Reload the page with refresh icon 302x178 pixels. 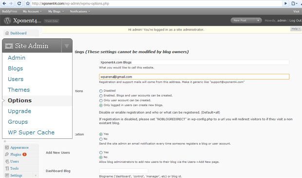point(19,3)
